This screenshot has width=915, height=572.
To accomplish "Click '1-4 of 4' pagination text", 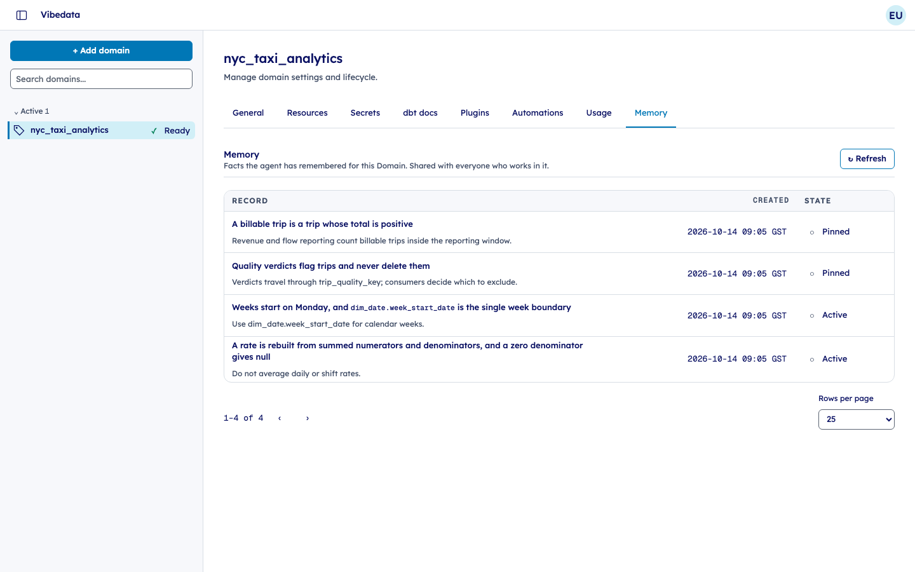I will coord(243,418).
